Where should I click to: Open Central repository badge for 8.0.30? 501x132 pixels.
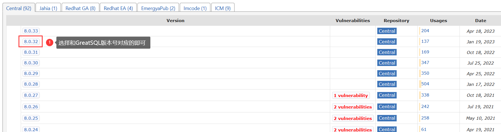coord(387,63)
